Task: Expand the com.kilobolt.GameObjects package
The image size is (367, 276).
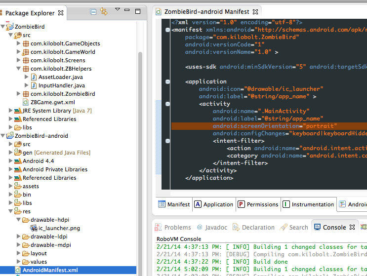Action: [x=18, y=43]
